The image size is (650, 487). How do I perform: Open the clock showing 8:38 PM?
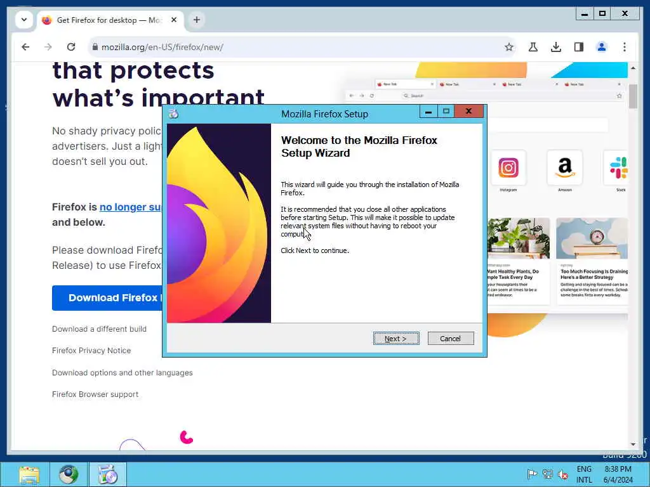pyautogui.click(x=618, y=474)
